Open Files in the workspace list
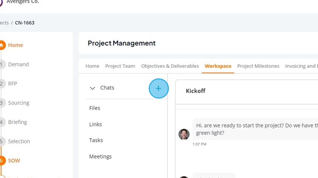 pos(95,108)
